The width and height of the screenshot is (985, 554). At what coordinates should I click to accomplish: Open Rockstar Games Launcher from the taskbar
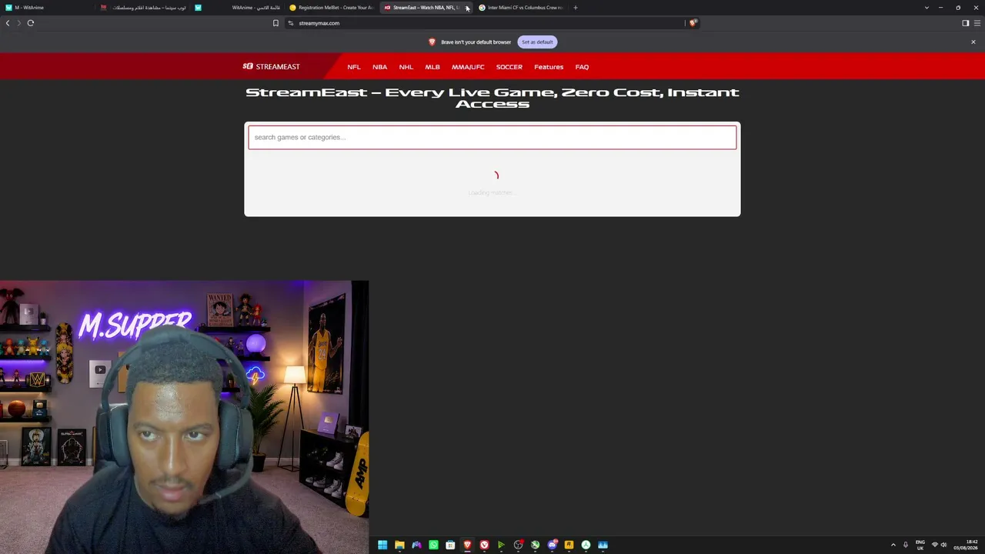point(569,545)
